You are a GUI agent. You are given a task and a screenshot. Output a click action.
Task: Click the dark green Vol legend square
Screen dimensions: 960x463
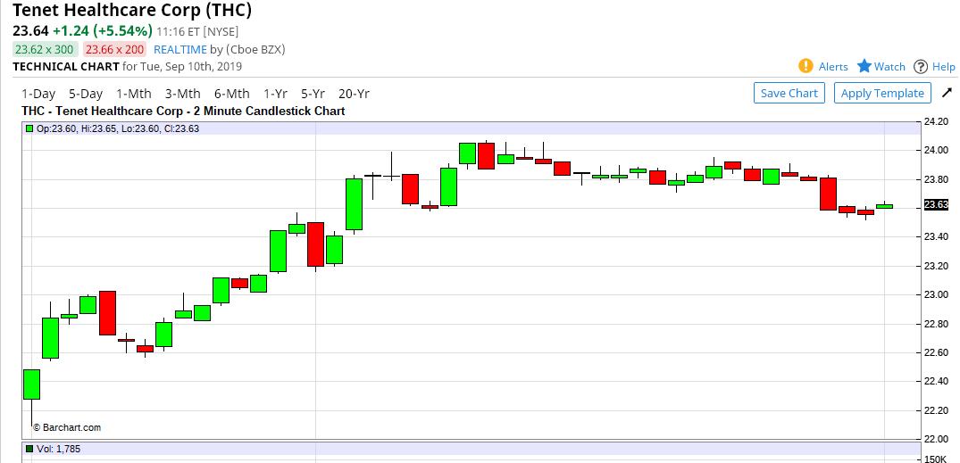point(29,449)
